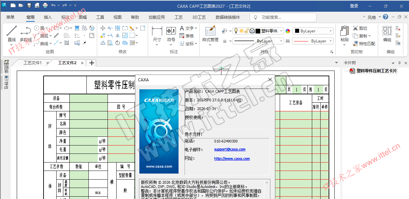This screenshot has width=409, height=199.
Task: Click the 特性匹配 match properties button
Action: coord(364,43)
